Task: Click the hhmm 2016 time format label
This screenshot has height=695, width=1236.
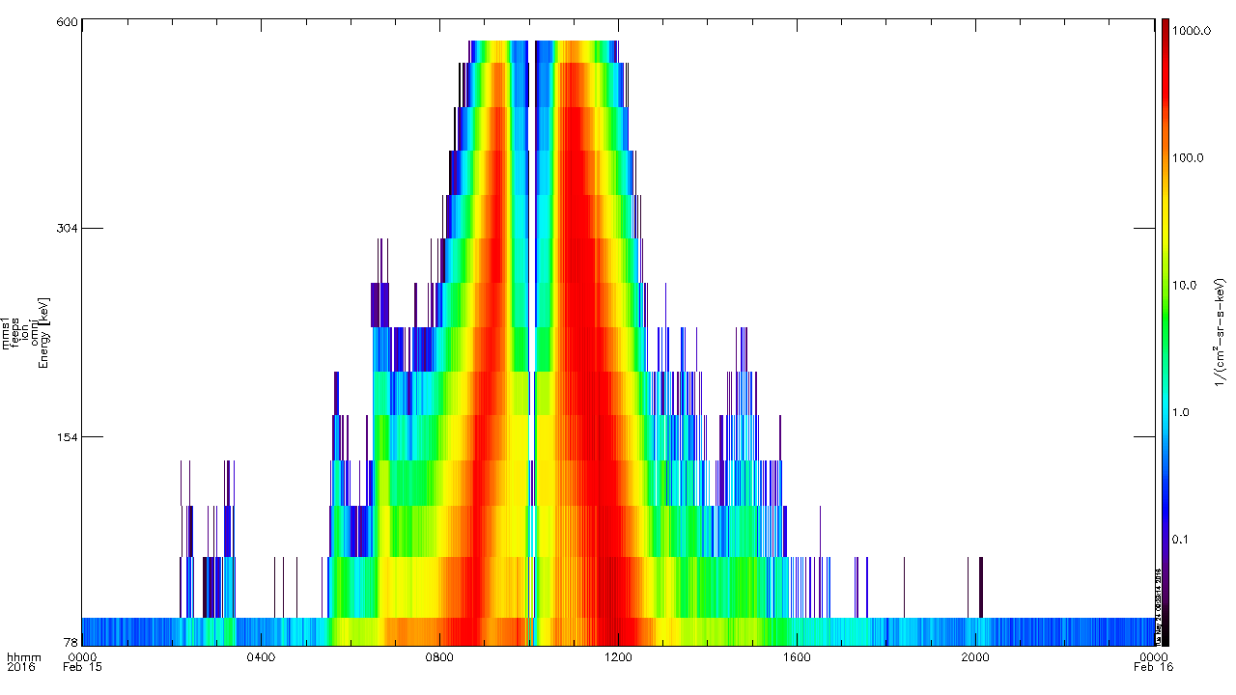Action: click(x=18, y=662)
